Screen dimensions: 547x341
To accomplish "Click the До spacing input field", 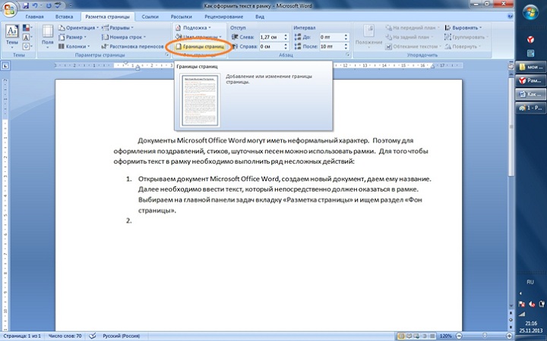I will point(332,37).
